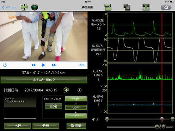Screen dimensions: 175x131
Task: Tap the 計測日時 2017/08/04 14:43:19 date value
Action: point(41,90)
